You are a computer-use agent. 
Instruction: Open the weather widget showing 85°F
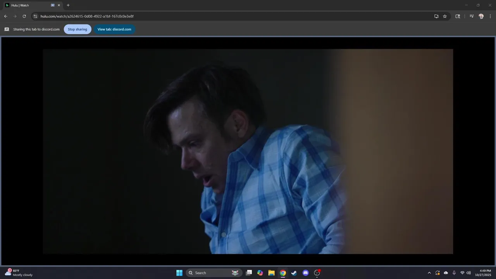point(19,273)
